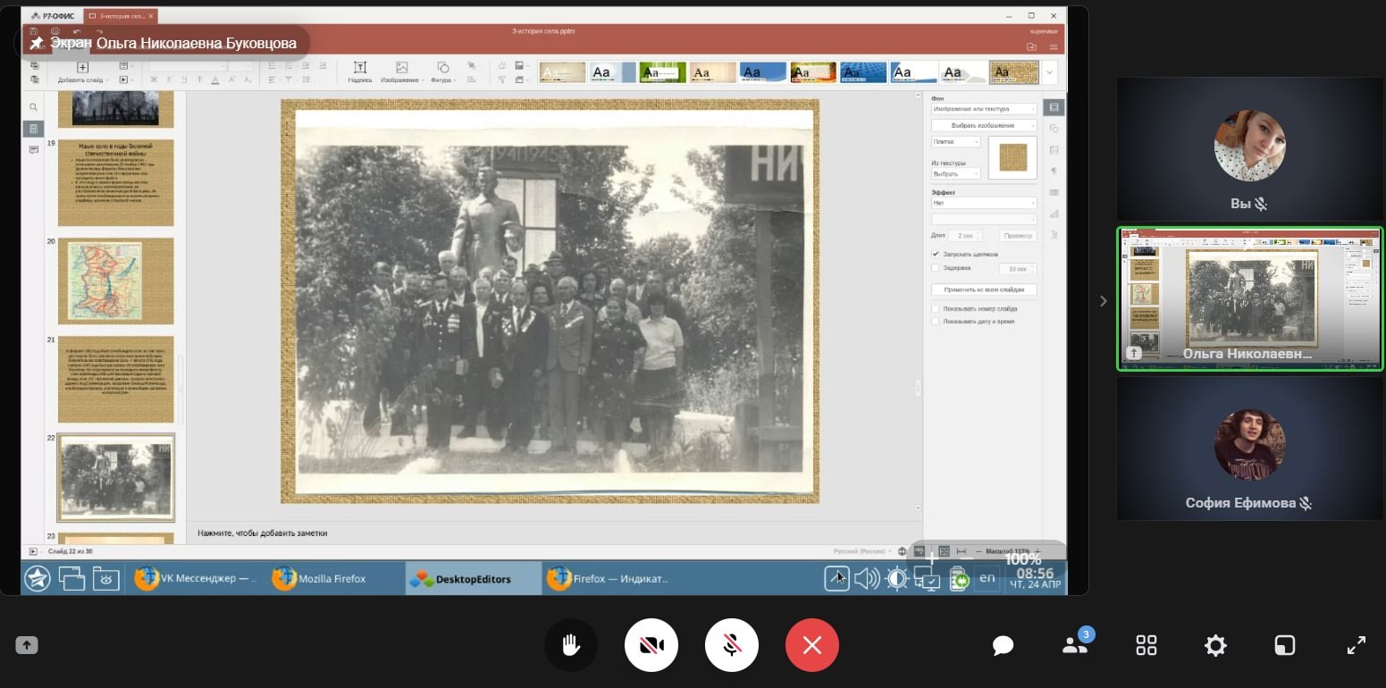
Task: Enable the 'Задержка' checkbox
Action: click(x=936, y=268)
